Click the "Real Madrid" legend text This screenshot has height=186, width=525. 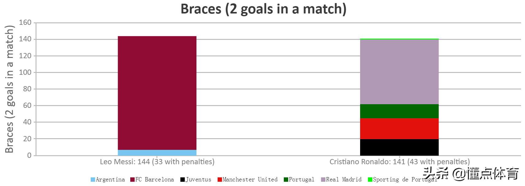point(344,180)
